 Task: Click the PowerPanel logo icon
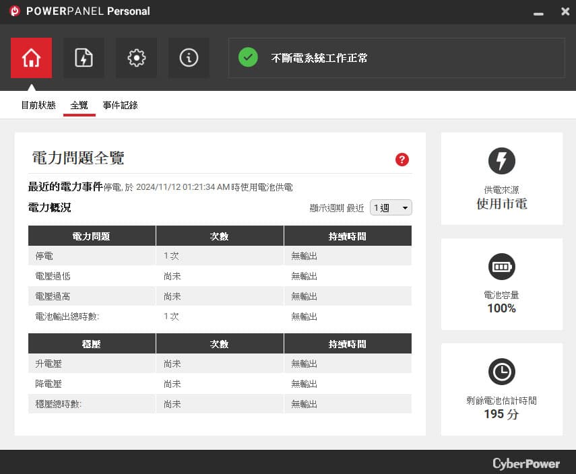click(15, 11)
